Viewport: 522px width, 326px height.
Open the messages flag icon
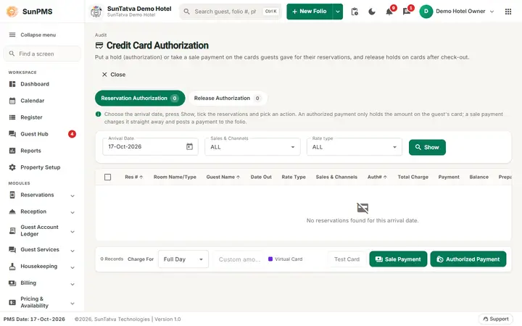pyautogui.click(x=407, y=12)
